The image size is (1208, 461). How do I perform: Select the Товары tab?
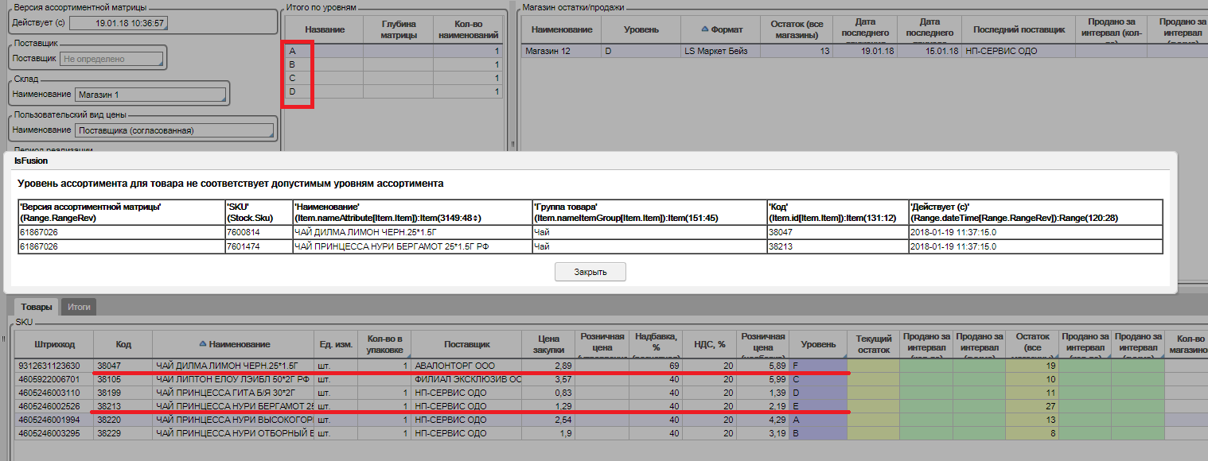click(x=36, y=306)
